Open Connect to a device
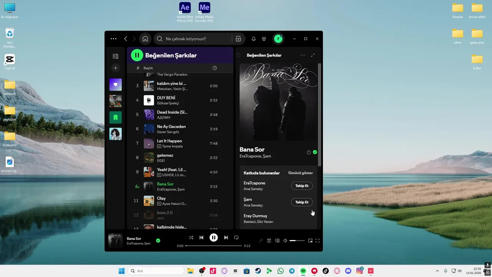Image resolution: width=492 pixels, height=277 pixels. pos(277,241)
